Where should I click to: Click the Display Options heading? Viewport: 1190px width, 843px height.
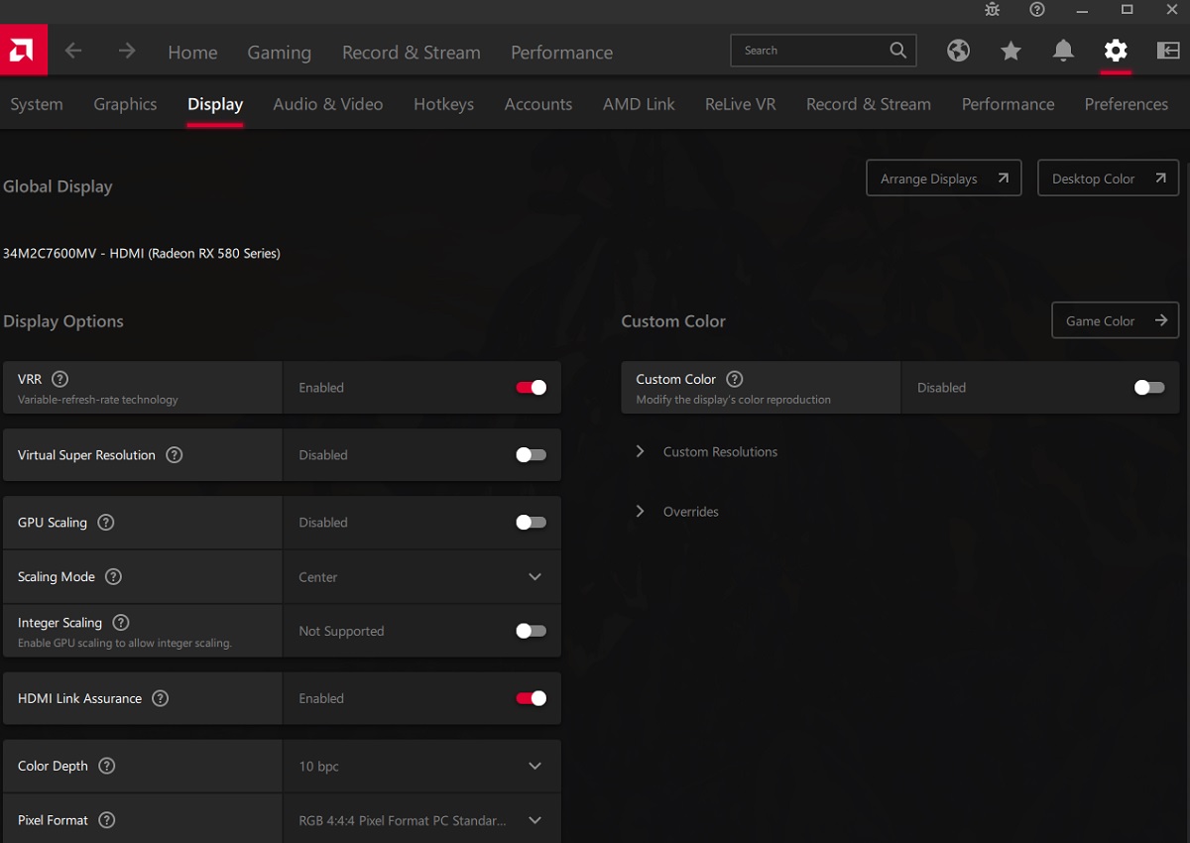click(x=63, y=321)
